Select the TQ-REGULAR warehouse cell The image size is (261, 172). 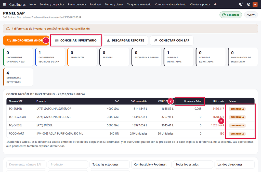tap(17, 117)
